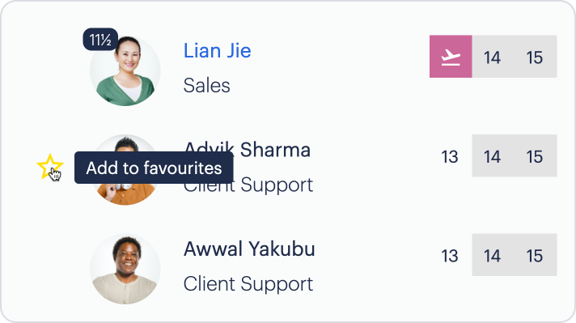This screenshot has height=323, width=576.
Task: Click Client Support under Awwal Yakubu
Action: click(x=248, y=284)
